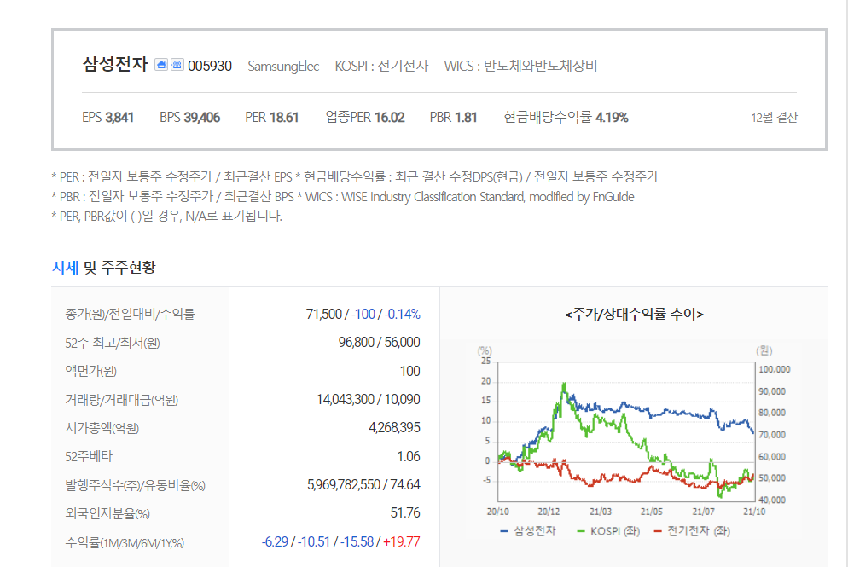Click the SamsungElec English name
The width and height of the screenshot is (848, 567).
point(283,66)
